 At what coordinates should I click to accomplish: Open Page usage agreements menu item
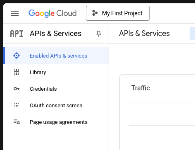pos(56,122)
